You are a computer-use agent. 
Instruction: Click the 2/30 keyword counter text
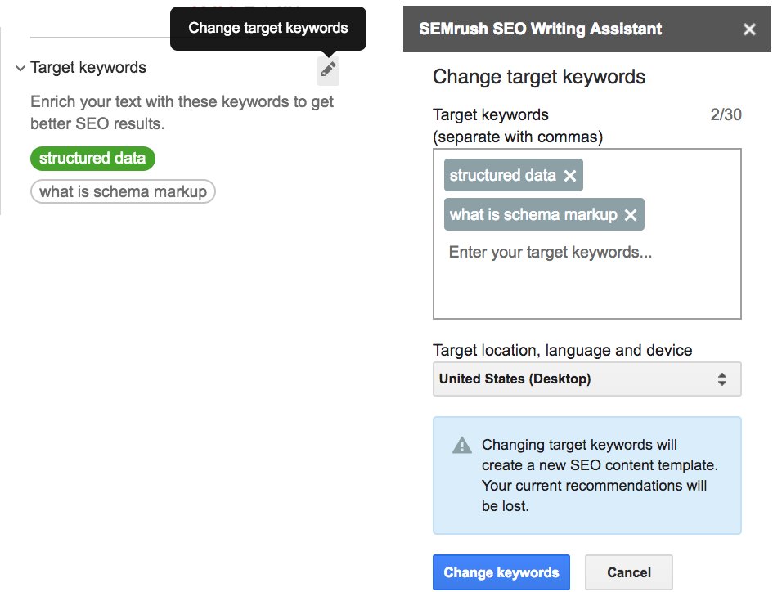pyautogui.click(x=726, y=114)
